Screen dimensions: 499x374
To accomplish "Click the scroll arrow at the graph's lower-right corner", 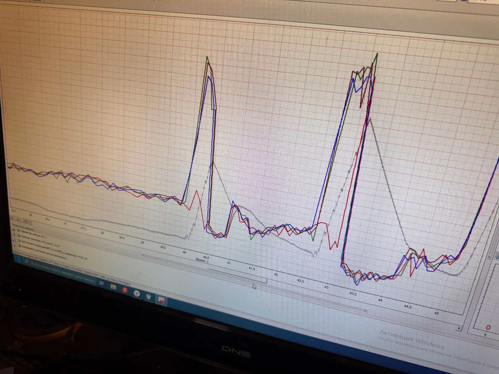I will (459, 328).
